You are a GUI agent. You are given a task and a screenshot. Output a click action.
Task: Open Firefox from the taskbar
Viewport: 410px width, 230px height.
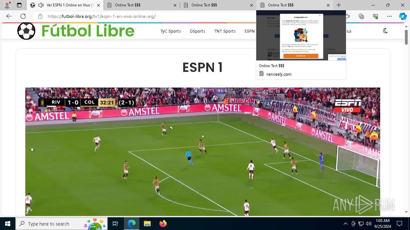click(163, 224)
